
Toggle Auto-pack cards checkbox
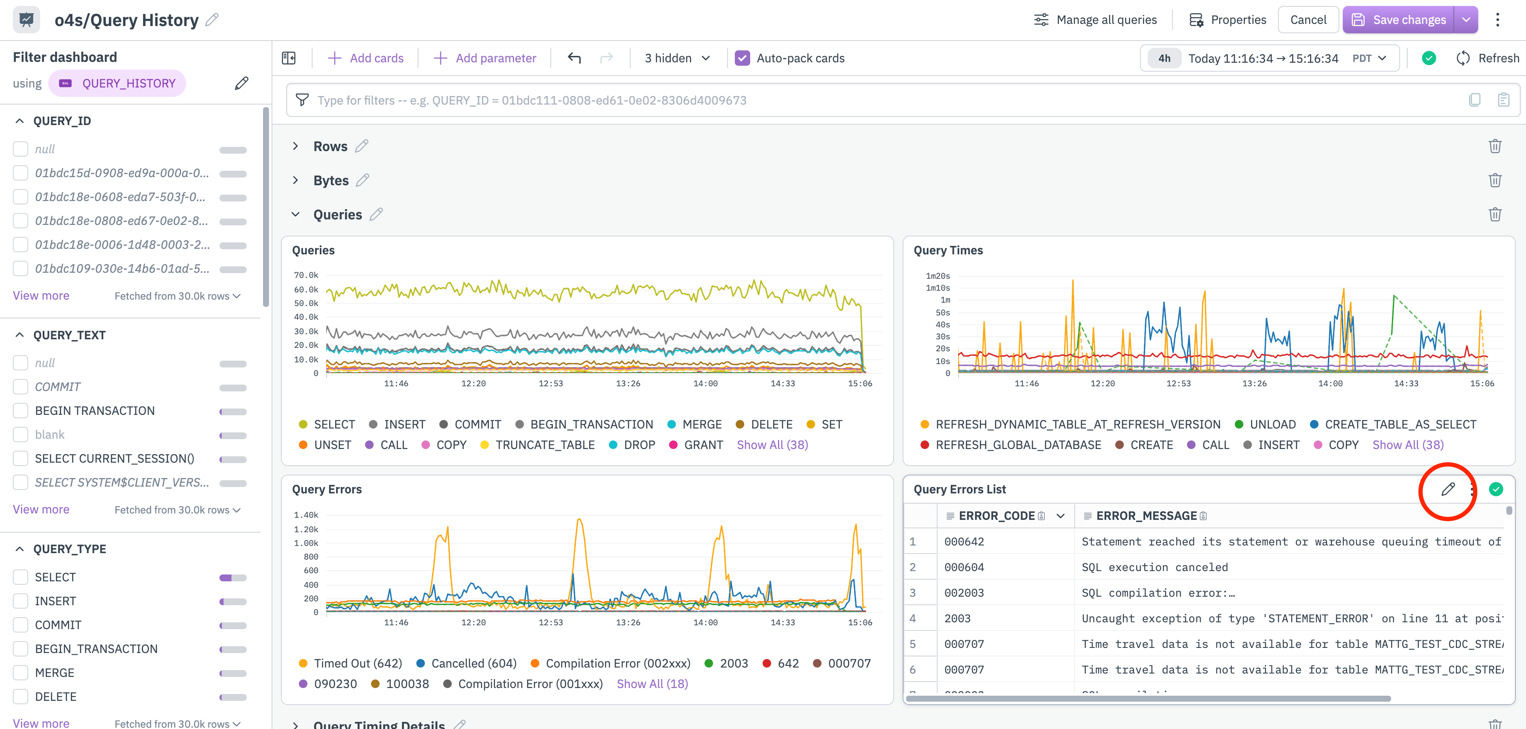(742, 58)
